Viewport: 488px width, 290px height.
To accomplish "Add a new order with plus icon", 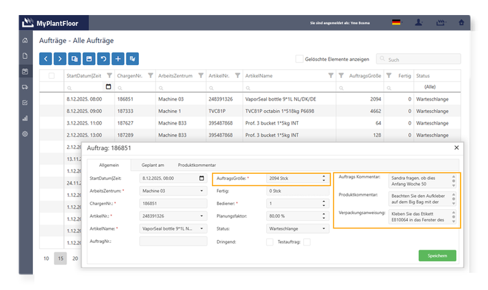I will point(118,59).
